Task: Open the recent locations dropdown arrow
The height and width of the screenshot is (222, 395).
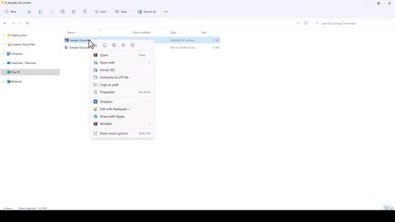Action: click(x=20, y=23)
